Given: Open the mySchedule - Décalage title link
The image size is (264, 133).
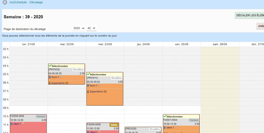Looking at the screenshot, I should tap(26, 2).
